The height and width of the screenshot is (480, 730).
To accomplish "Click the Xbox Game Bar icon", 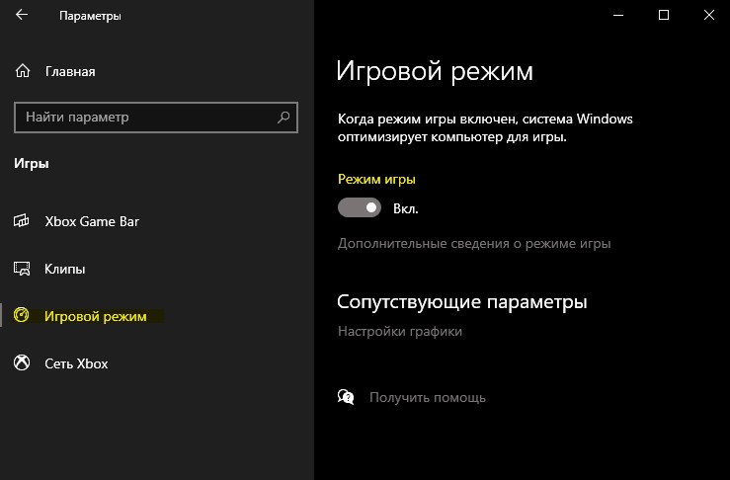I will [22, 220].
